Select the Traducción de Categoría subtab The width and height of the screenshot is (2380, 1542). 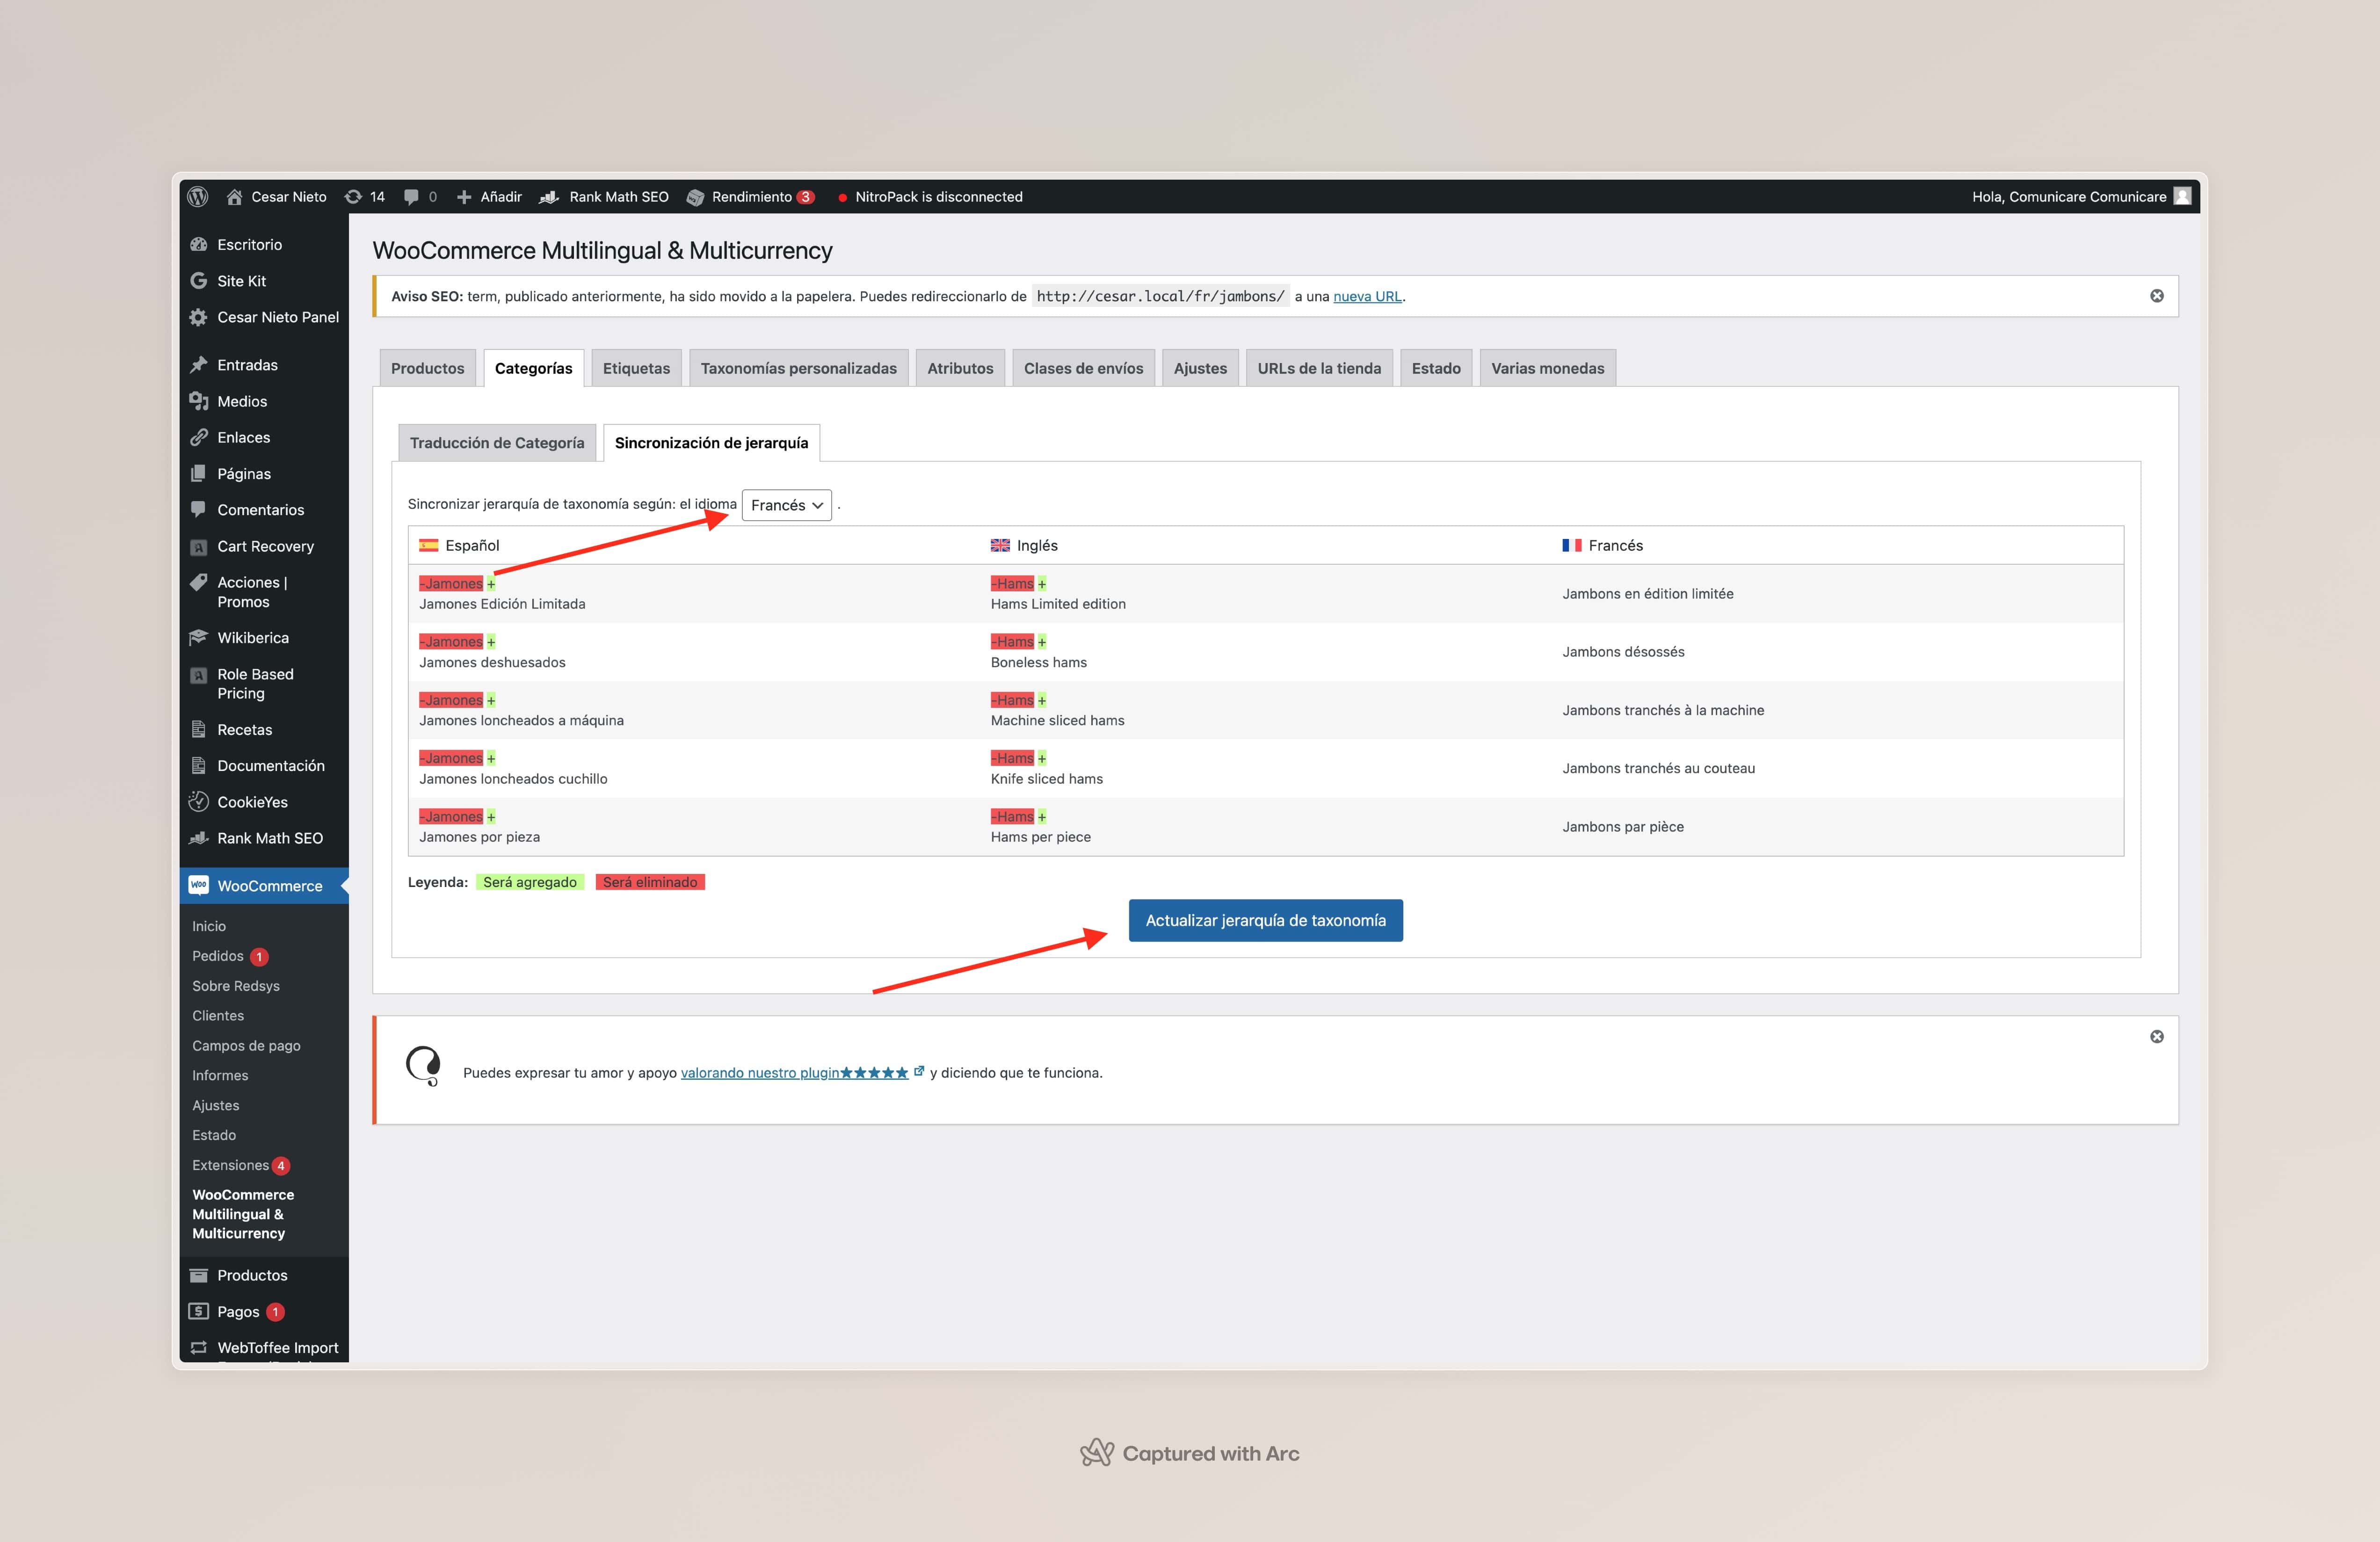pos(497,443)
